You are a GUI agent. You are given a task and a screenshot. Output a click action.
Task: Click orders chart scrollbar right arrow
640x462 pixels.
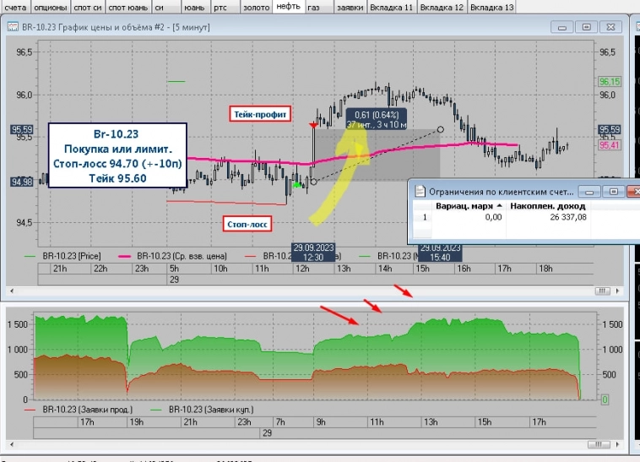click(617, 444)
